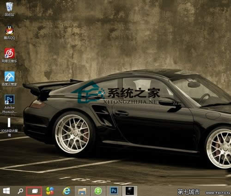Screen dimensions: 231x196
Task: Open taskbar Search magnifier
Action: pyautogui.click(x=20, y=191)
